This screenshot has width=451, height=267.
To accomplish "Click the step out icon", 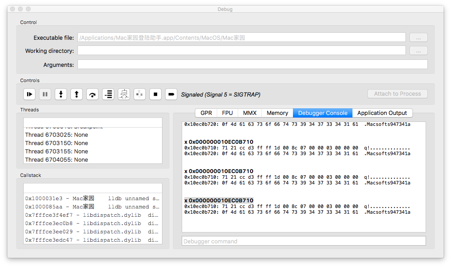I will (77, 94).
